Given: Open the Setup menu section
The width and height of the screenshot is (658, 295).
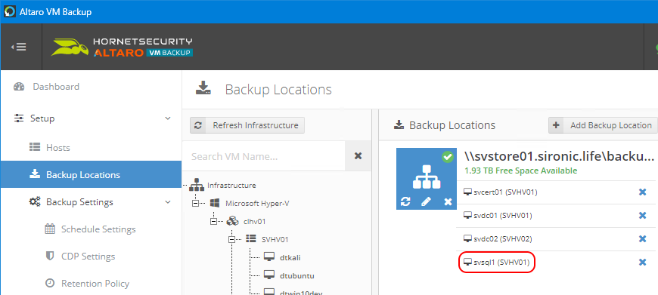Looking at the screenshot, I should click(x=42, y=118).
